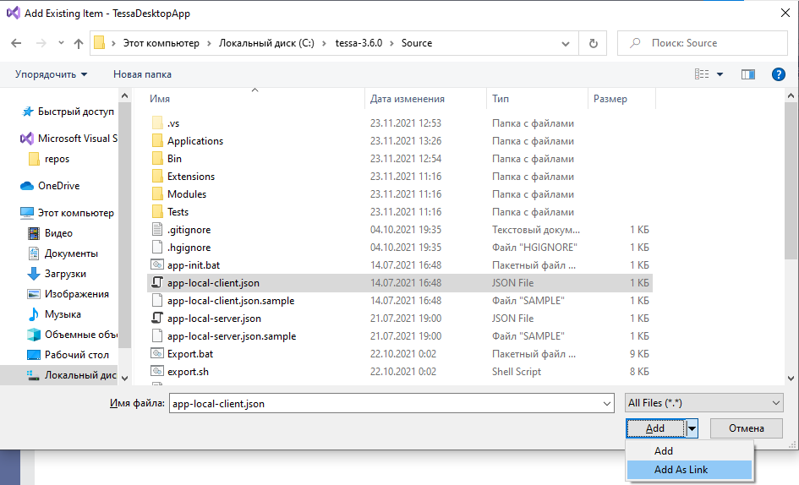This screenshot has width=799, height=485.
Task: Click the Export.bat file icon
Action: coord(156,354)
